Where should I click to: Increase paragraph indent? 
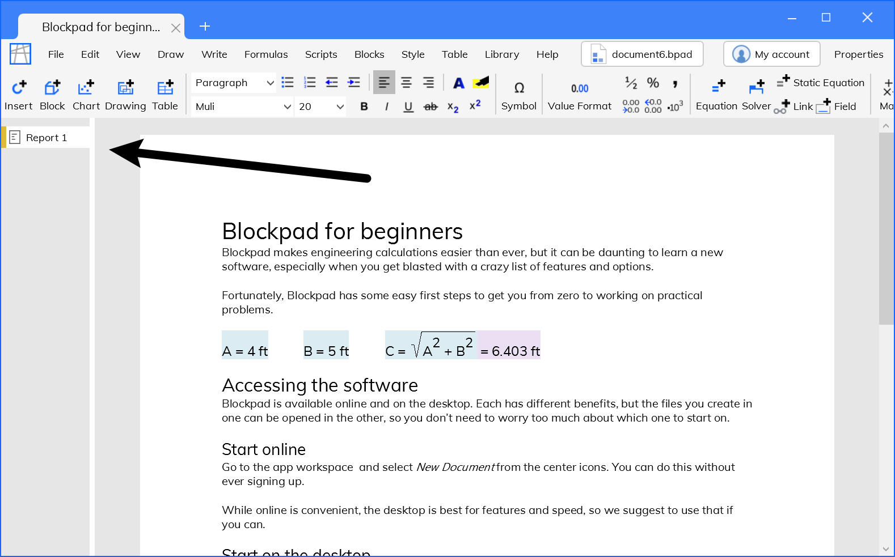point(354,83)
